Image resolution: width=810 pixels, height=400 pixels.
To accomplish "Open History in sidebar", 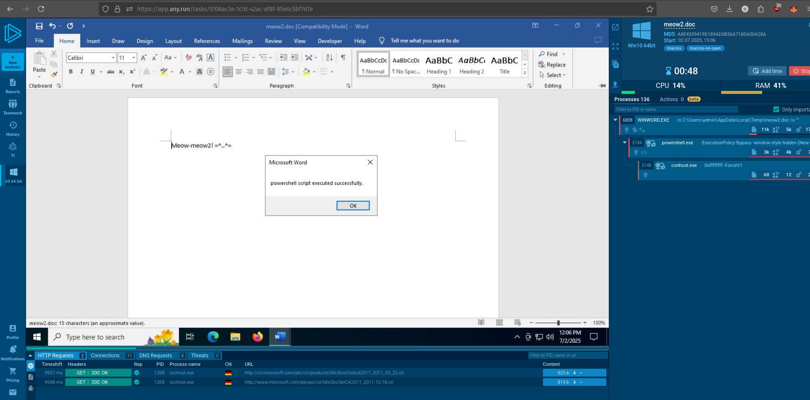I will [13, 128].
